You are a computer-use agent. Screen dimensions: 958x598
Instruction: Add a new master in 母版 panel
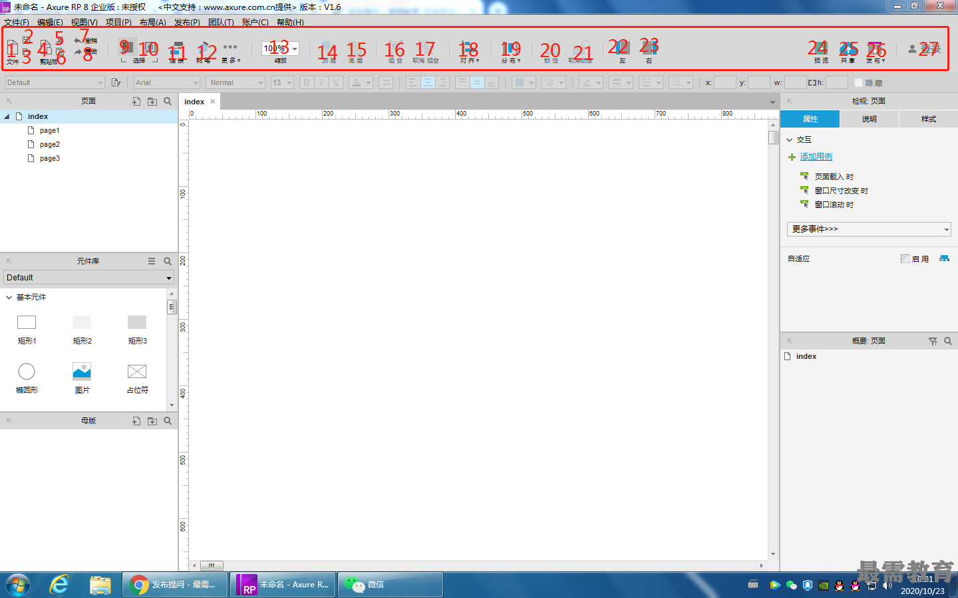point(136,421)
